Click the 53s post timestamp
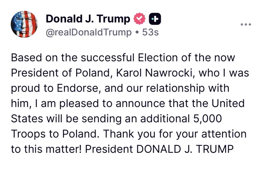The width and height of the screenshot is (264, 175). click(150, 32)
